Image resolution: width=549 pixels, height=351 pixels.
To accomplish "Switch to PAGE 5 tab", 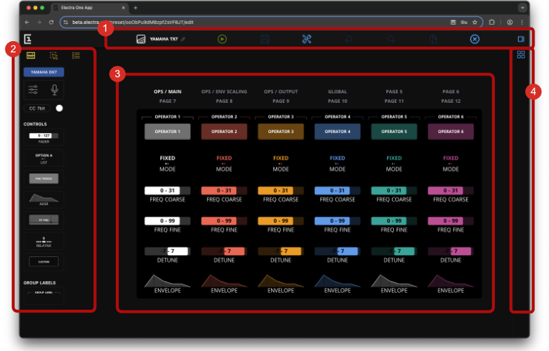I will pos(394,92).
